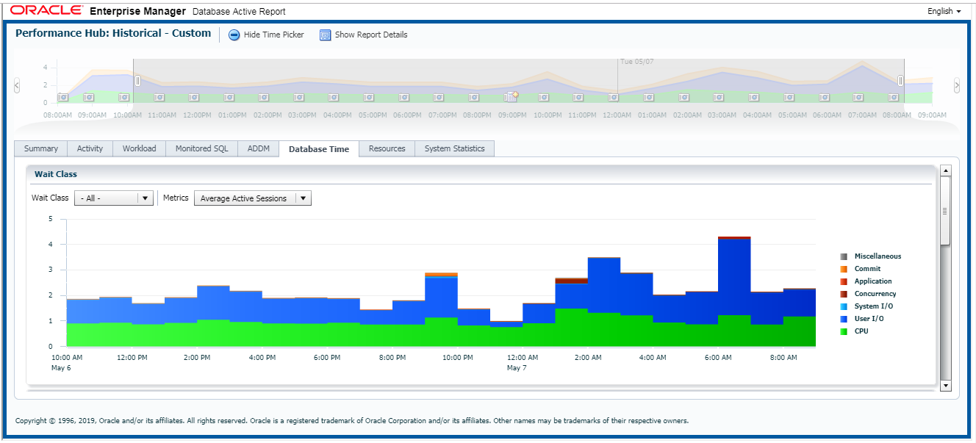Click the CPU green swatch in the legend
Screen dimensions: 976x443
pyautogui.click(x=844, y=331)
